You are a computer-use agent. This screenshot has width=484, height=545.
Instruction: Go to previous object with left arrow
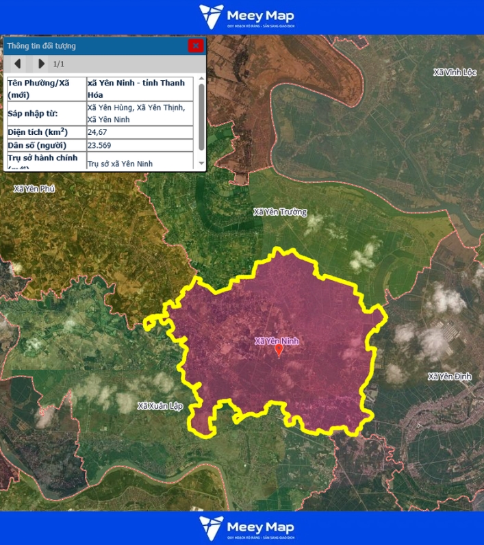click(x=18, y=64)
